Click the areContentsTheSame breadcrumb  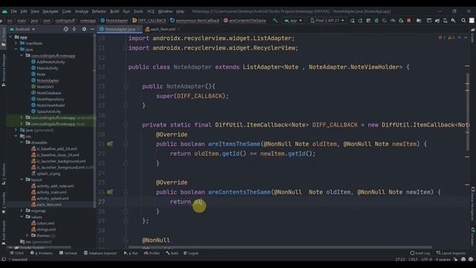pos(245,21)
